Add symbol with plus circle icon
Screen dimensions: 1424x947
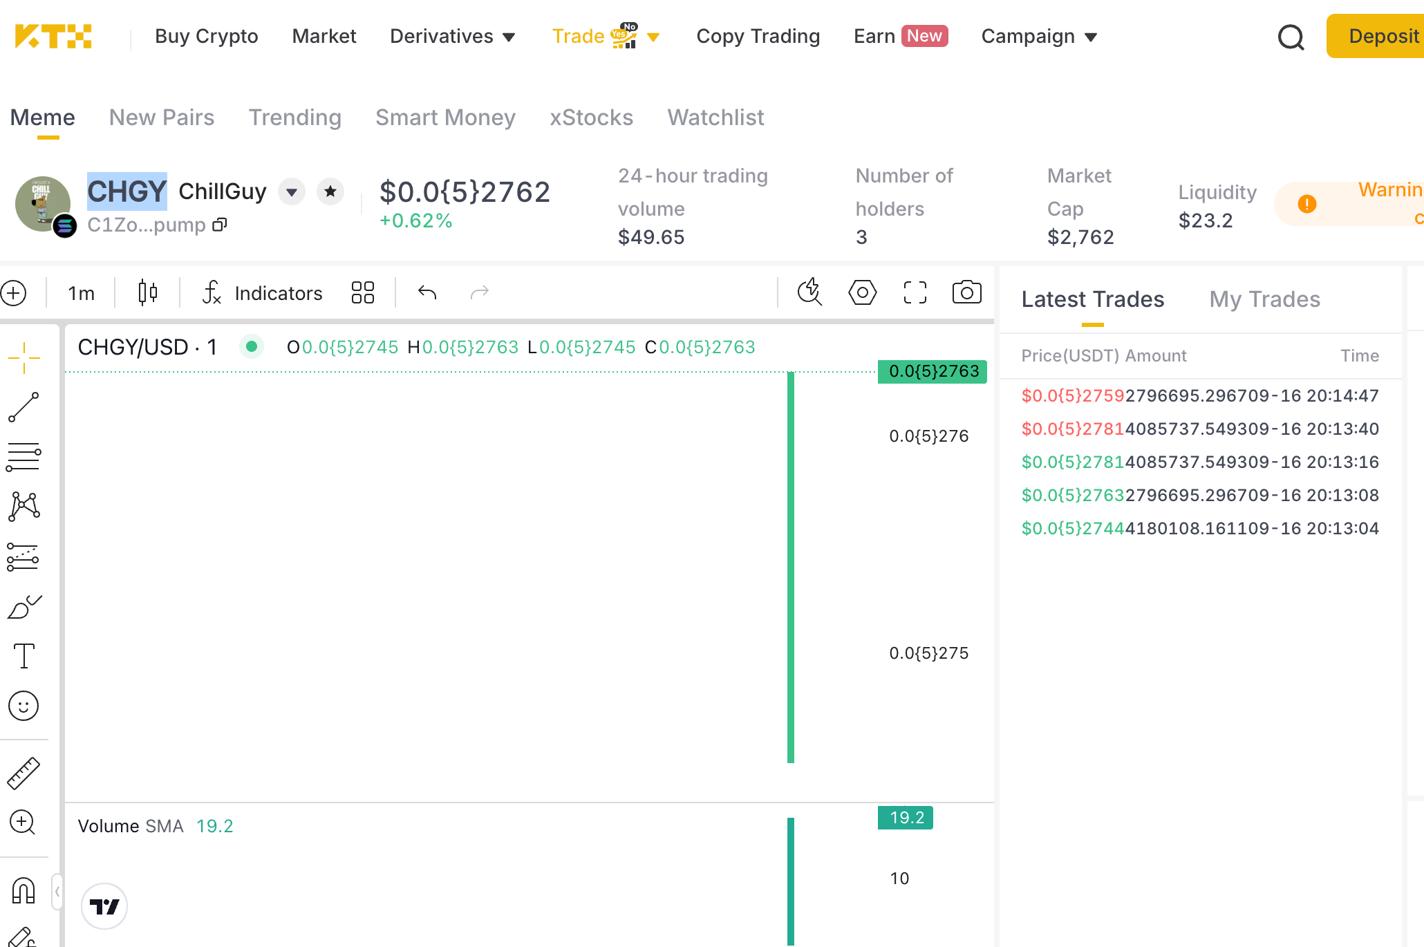click(14, 293)
